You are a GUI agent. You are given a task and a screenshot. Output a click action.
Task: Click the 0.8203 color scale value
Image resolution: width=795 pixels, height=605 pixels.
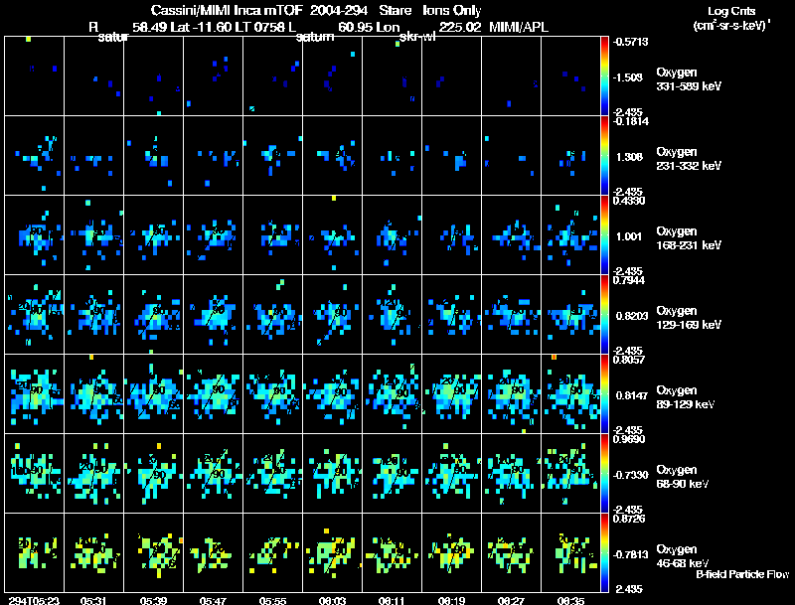click(632, 316)
